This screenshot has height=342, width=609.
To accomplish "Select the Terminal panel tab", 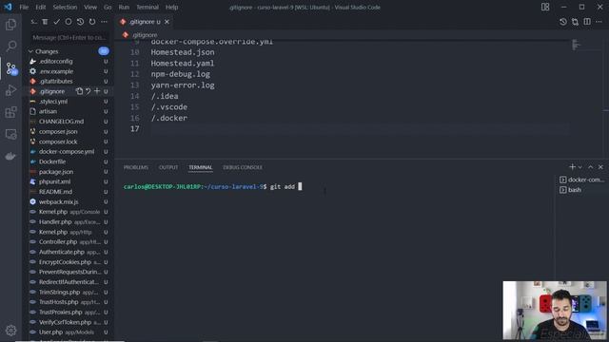I will click(201, 167).
